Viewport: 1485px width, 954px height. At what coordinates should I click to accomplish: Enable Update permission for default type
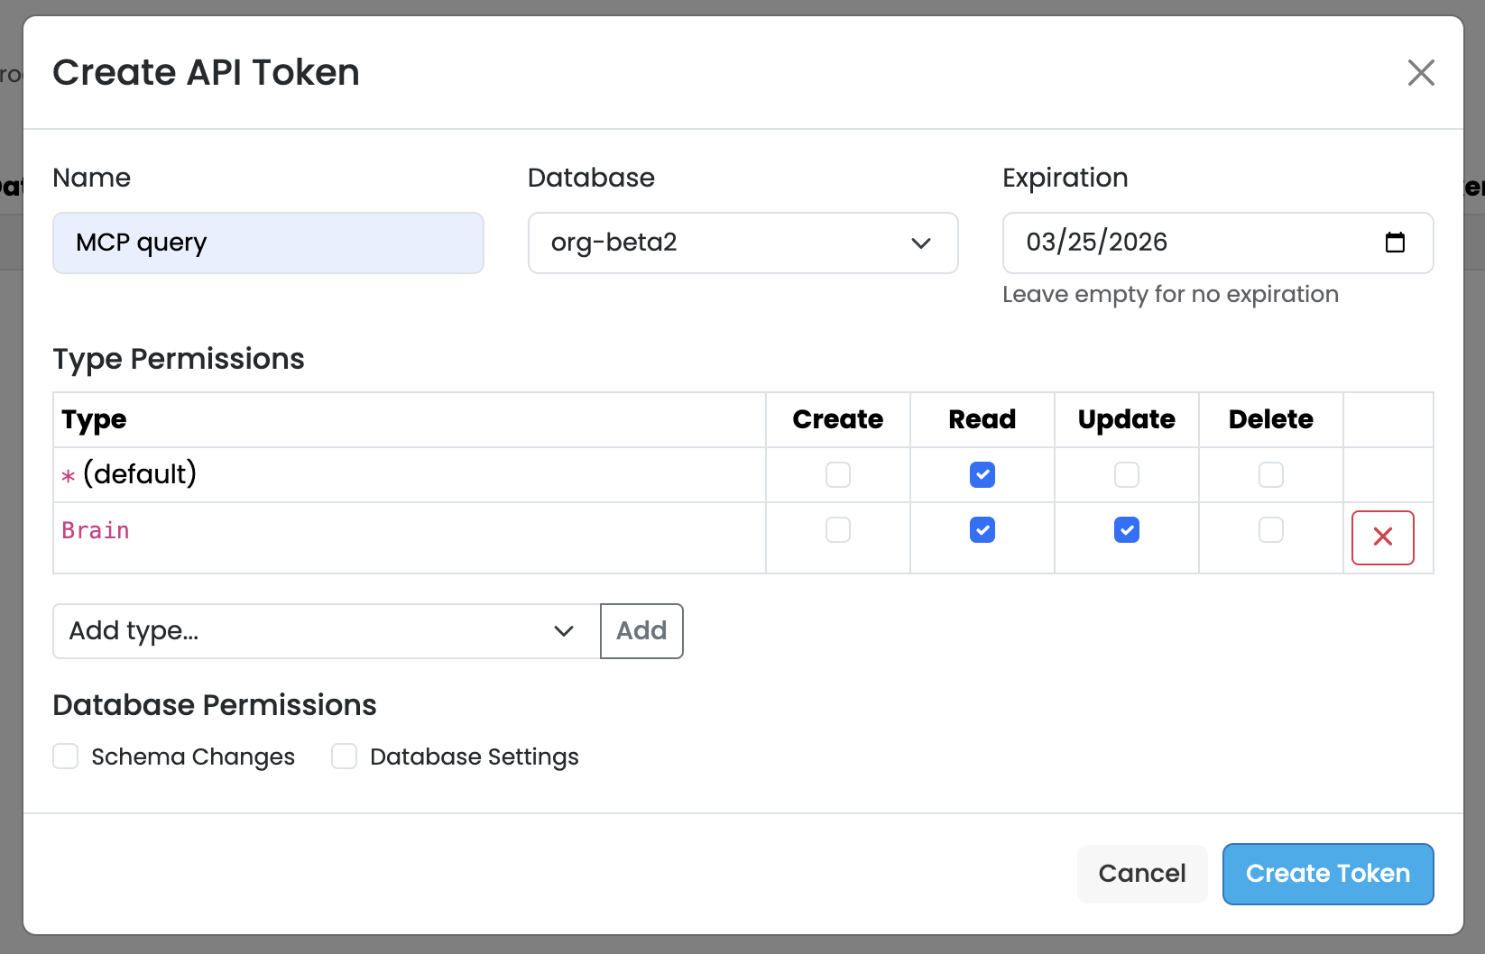pos(1126,474)
